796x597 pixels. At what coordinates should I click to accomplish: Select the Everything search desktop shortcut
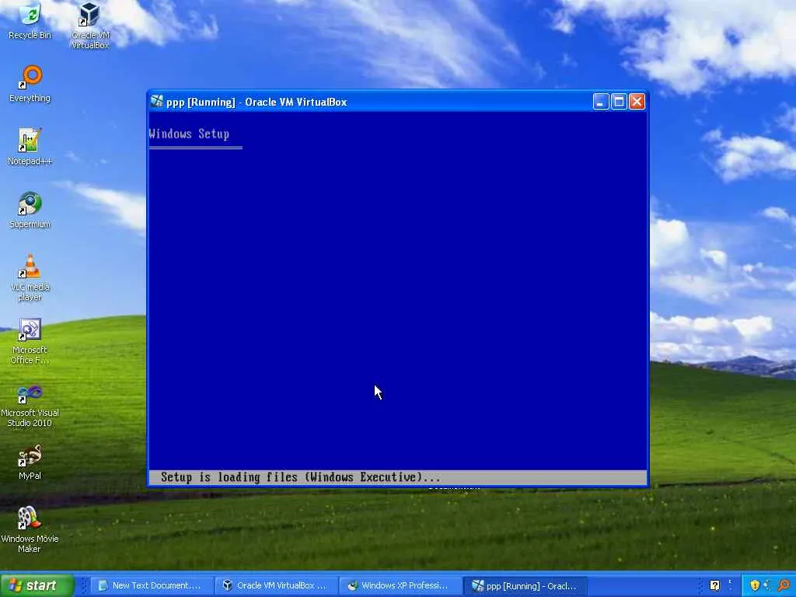(x=30, y=84)
